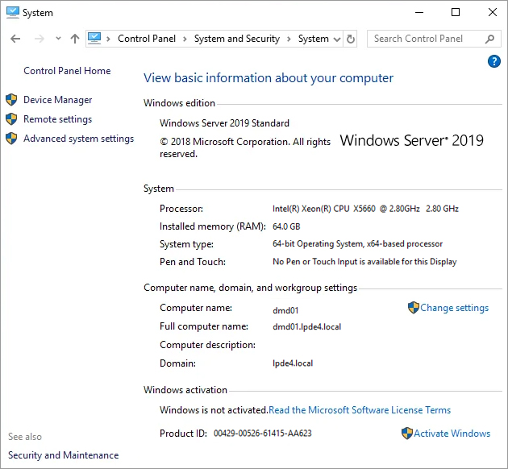Expand the chevron before Control Panel breadcrumb
The height and width of the screenshot is (469, 508).
pos(108,39)
